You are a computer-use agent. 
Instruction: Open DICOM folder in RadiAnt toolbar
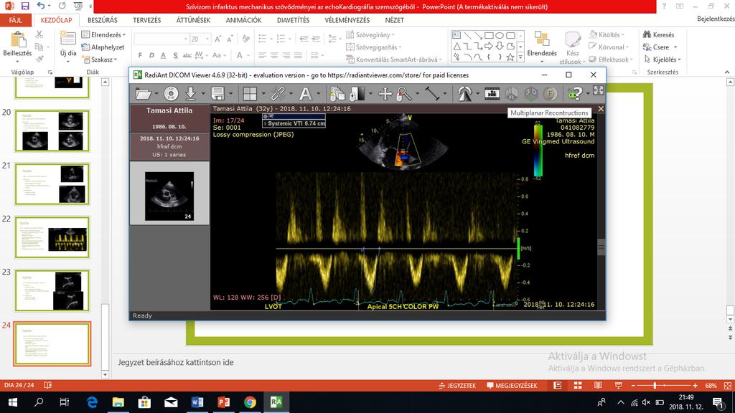pyautogui.click(x=143, y=94)
